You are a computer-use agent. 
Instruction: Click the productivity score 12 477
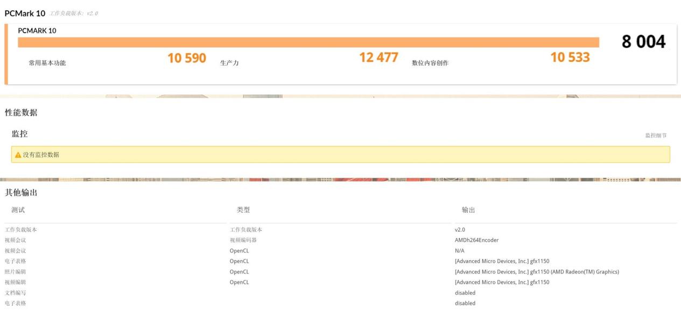[x=378, y=57]
